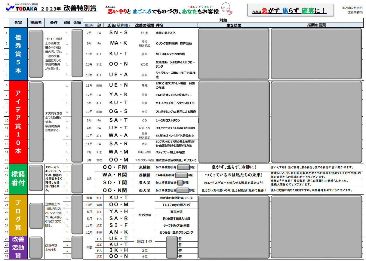
Task: Select the yellow ブログ賞 category cell
Action: [x=18, y=215]
